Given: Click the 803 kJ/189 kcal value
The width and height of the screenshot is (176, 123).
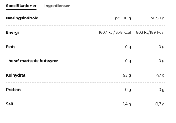Looking at the screenshot, I should pos(150,32).
